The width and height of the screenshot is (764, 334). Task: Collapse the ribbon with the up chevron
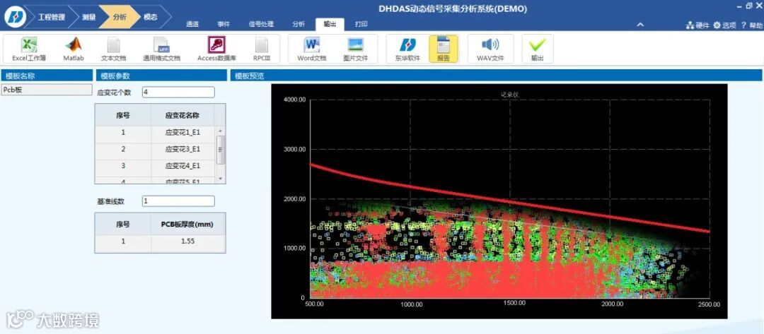[x=640, y=25]
